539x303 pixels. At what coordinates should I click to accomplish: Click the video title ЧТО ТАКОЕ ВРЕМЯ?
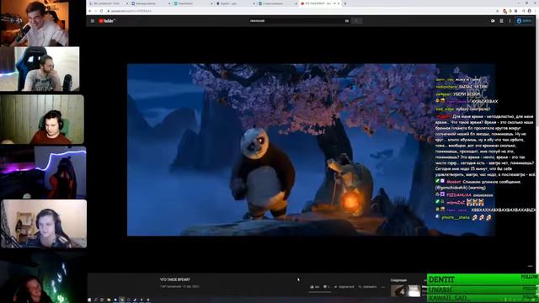point(175,279)
